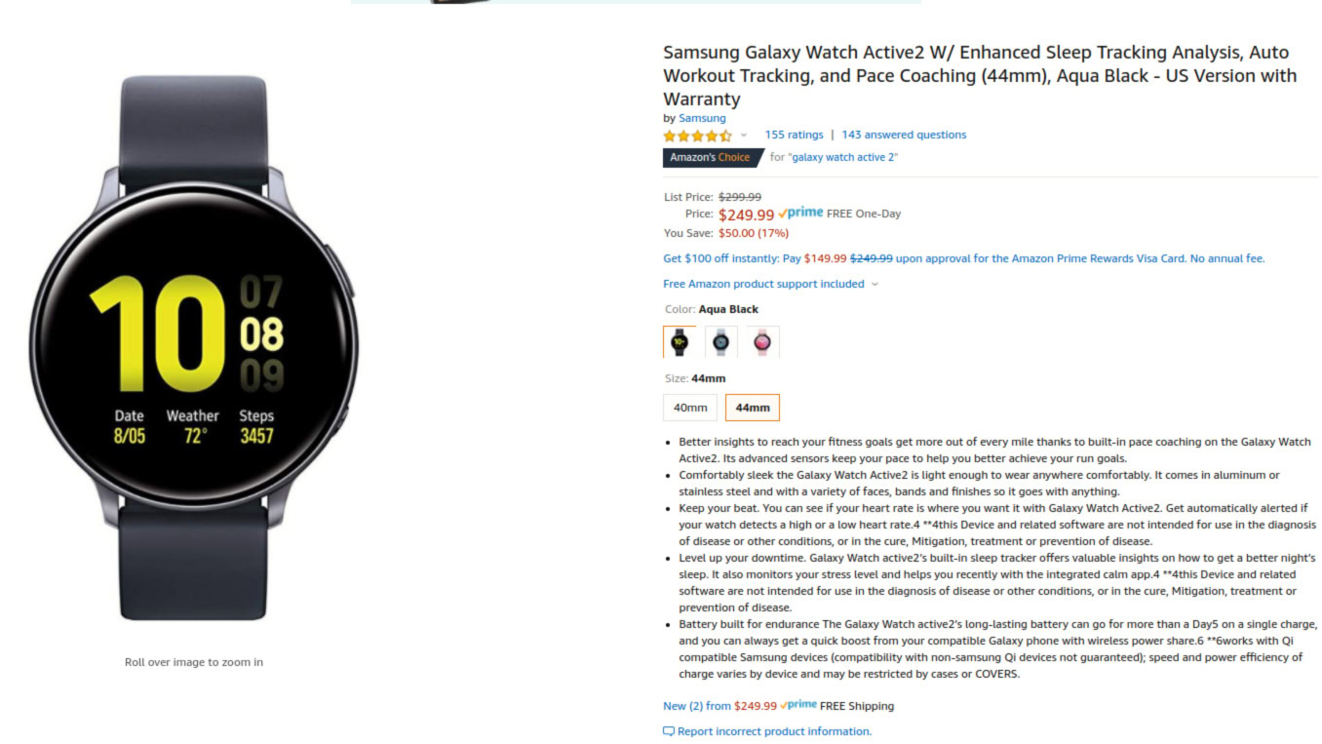Click the Prime logo beside the price

click(801, 213)
